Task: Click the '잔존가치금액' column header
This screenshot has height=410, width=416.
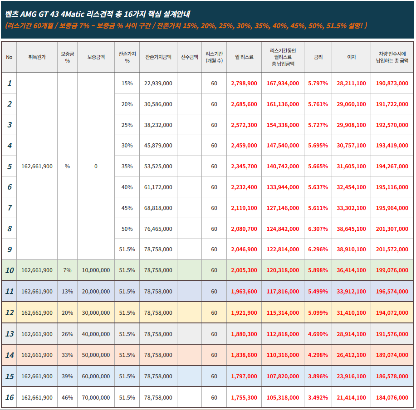Action: click(x=158, y=57)
